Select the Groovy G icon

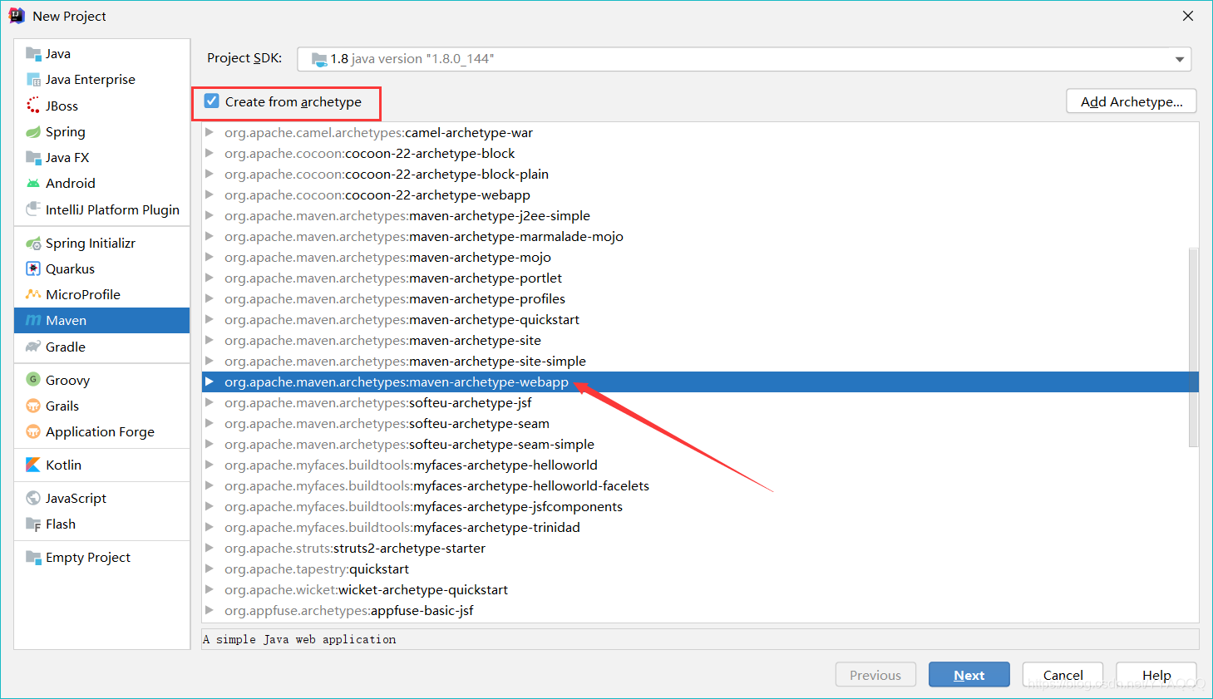[x=33, y=380]
